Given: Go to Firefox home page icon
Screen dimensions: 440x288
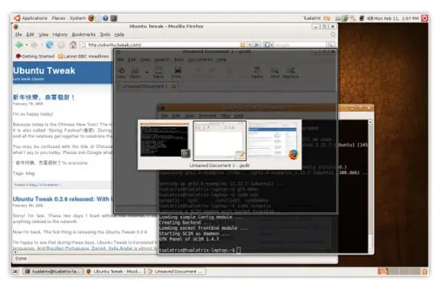Looking at the screenshot, I should point(73,45).
